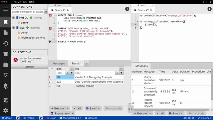
Task: Open the hamburger menu icon
Action: (x=6, y=9)
